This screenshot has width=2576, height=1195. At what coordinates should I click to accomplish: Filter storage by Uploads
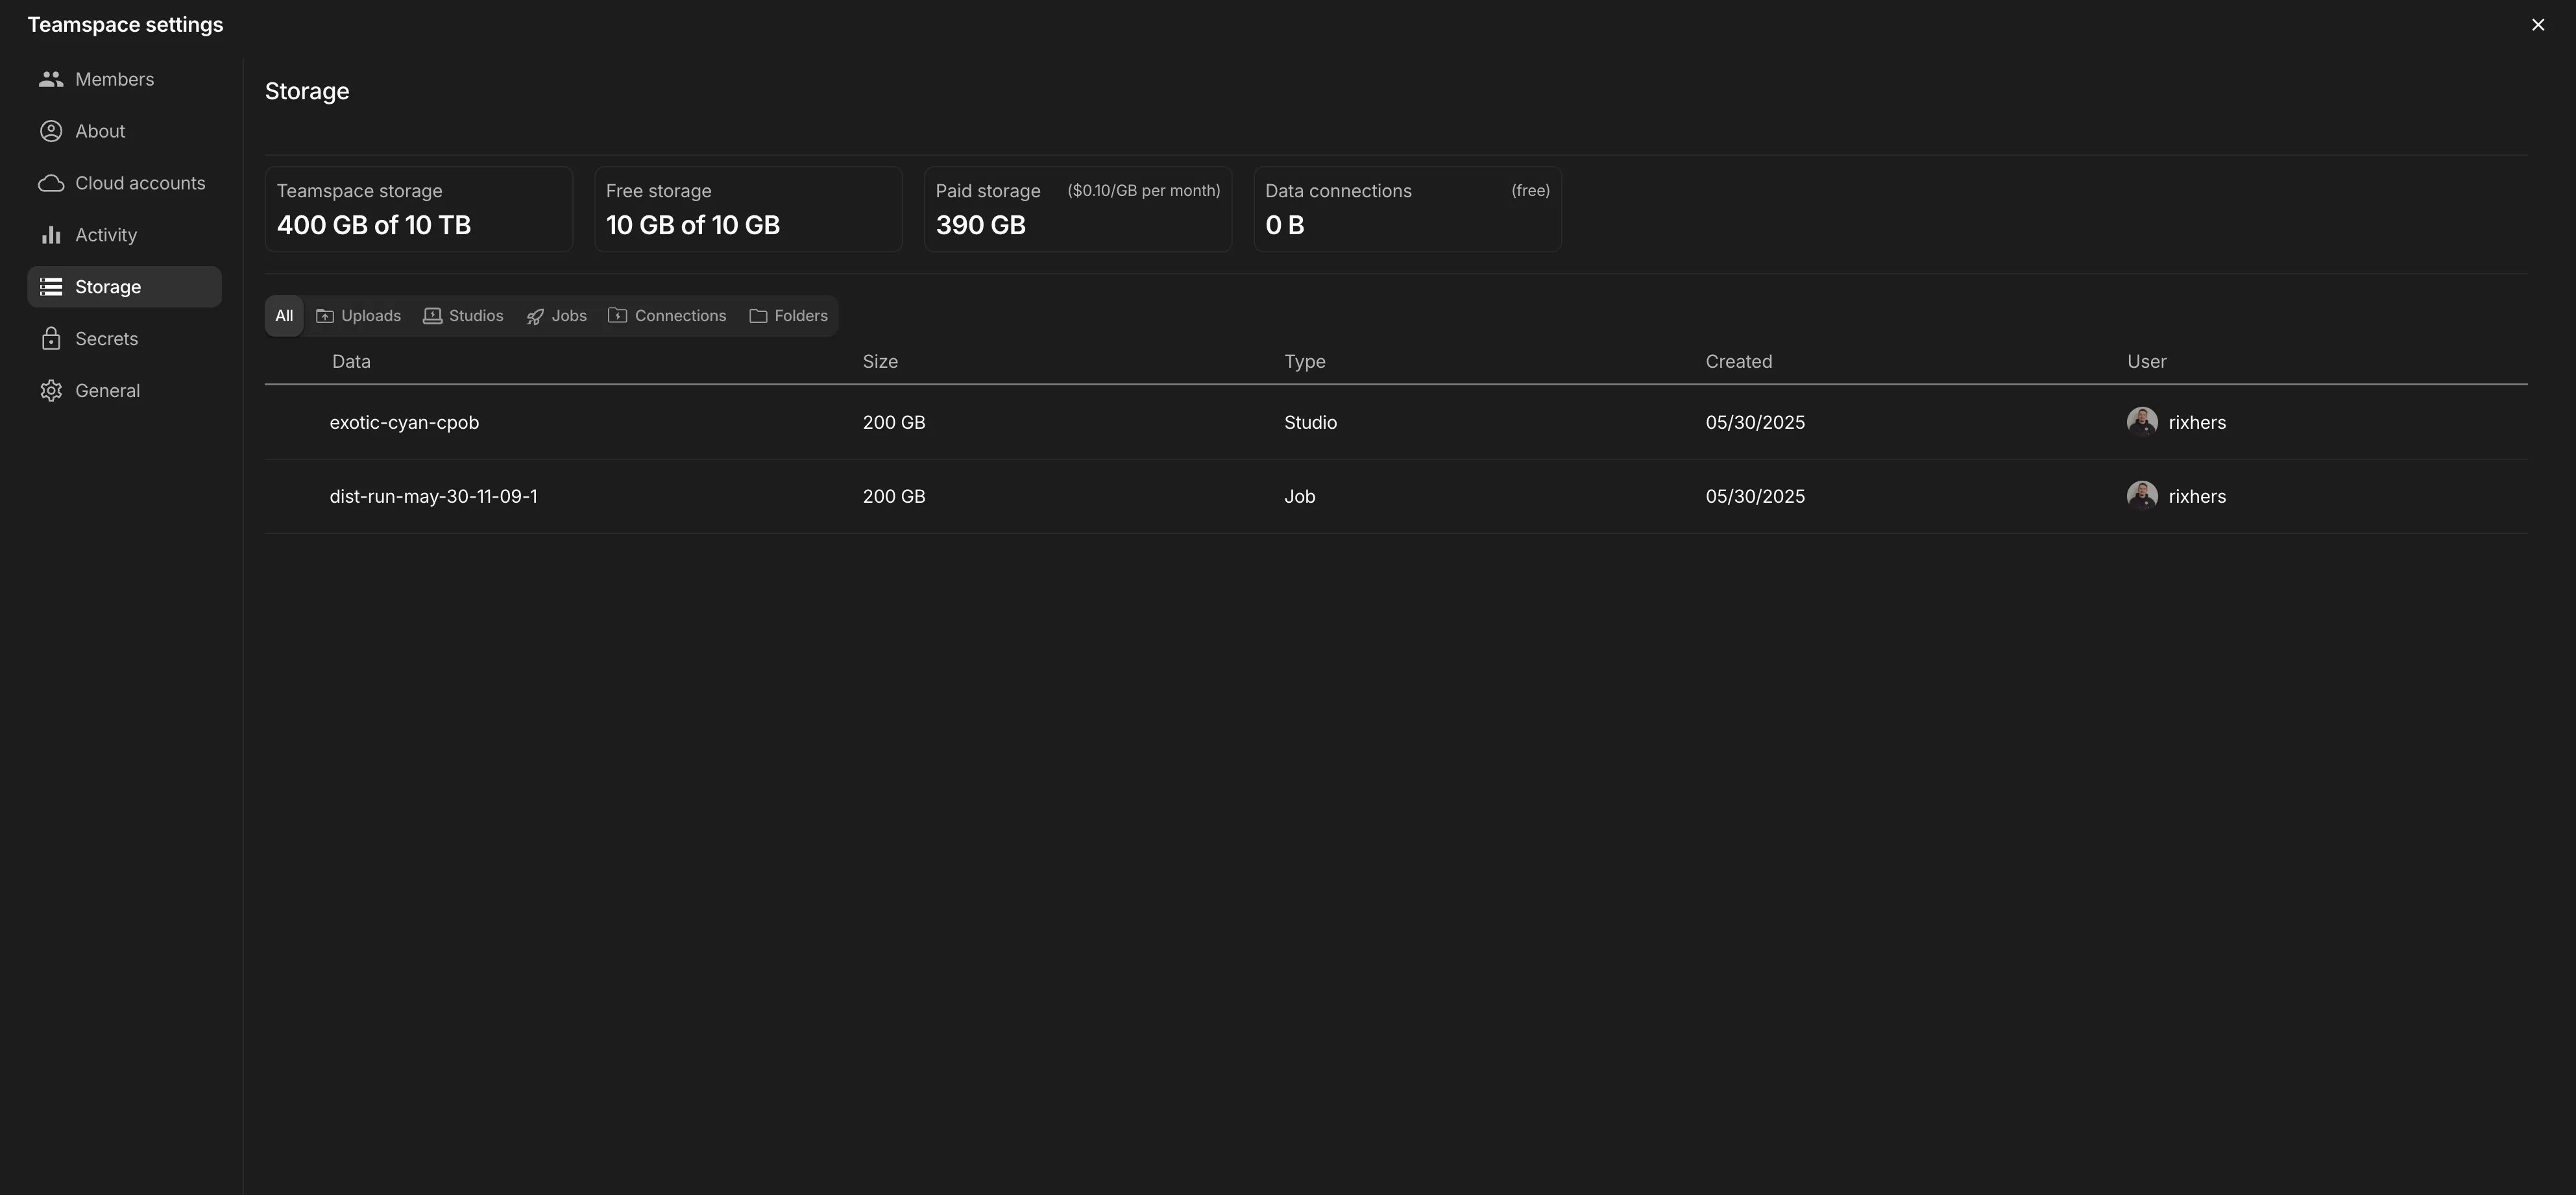click(358, 316)
